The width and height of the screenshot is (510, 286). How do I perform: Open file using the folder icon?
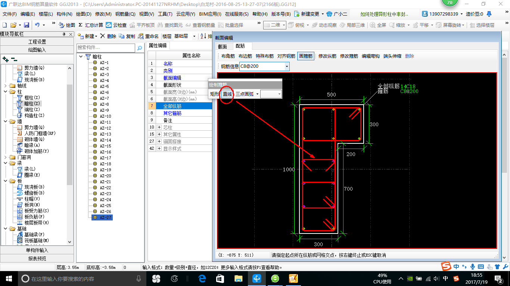pos(13,25)
